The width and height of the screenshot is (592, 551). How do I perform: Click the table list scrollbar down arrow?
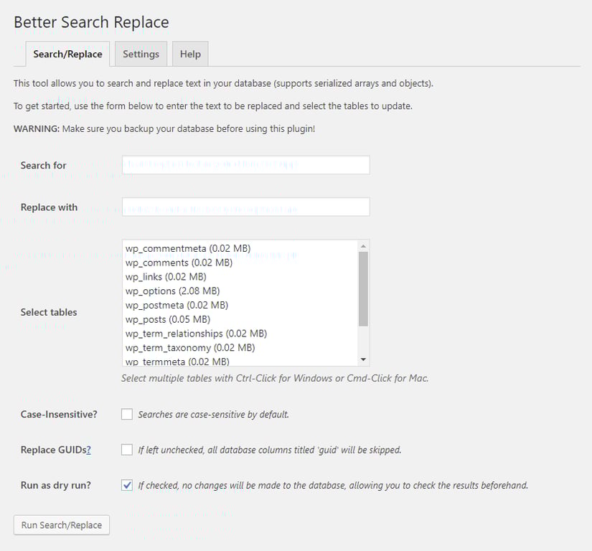pos(364,360)
